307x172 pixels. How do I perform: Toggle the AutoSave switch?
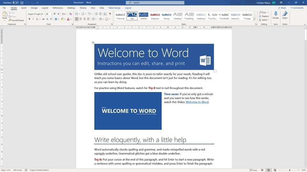[15, 3]
